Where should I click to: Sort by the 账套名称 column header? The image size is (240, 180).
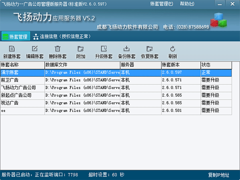tap(22, 65)
